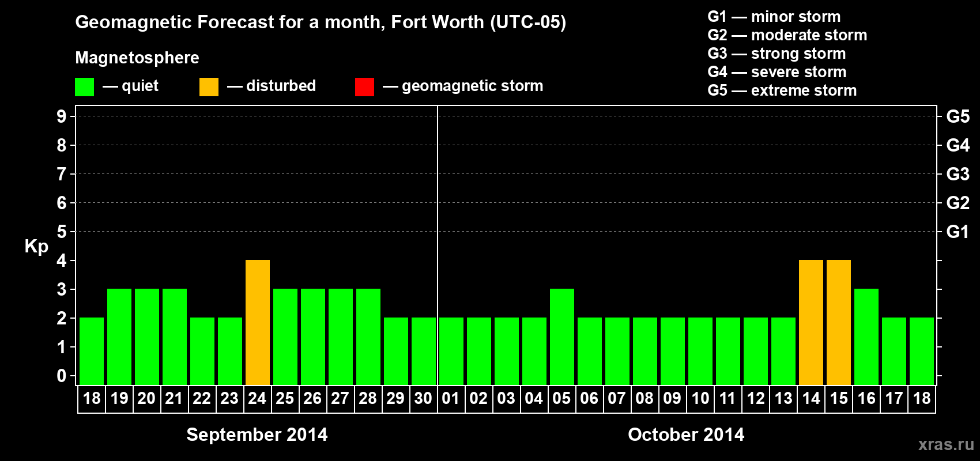Click the Kp axis value '0'
This screenshot has width=980, height=461.
[62, 376]
